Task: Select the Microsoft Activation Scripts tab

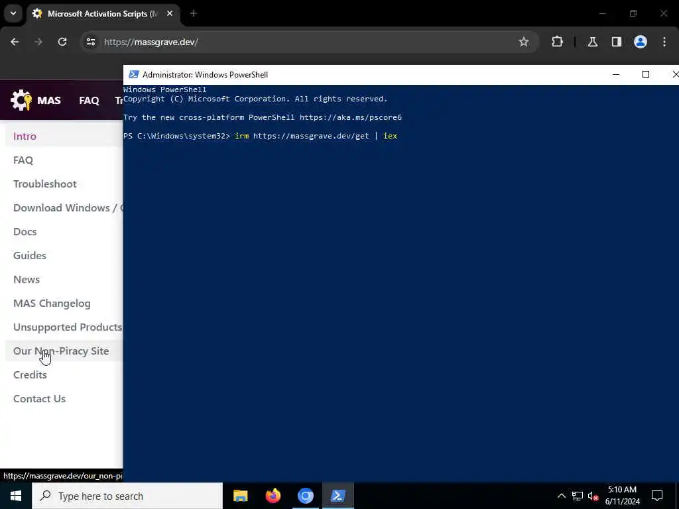Action: click(103, 14)
